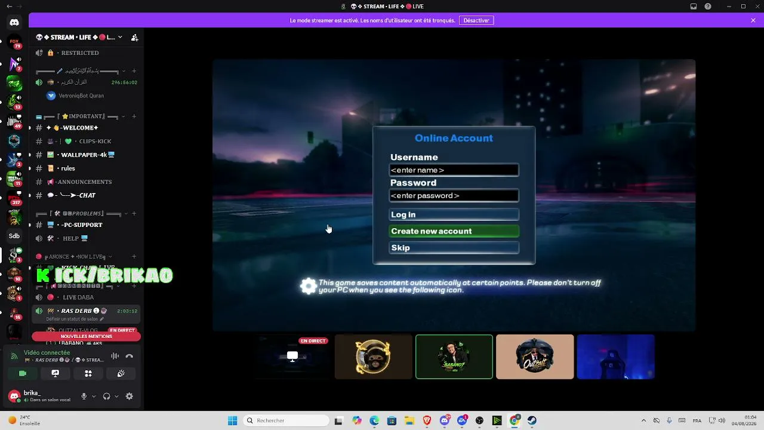Open the ANNOUNCEMENTS channel

point(86,182)
